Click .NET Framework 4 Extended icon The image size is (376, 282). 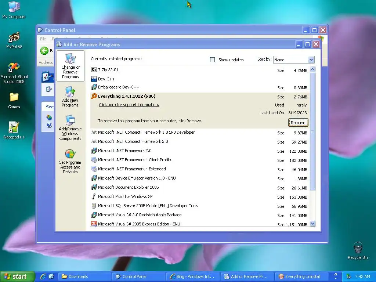tap(94, 169)
